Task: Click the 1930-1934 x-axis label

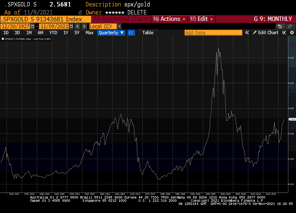Action: pos(14,194)
